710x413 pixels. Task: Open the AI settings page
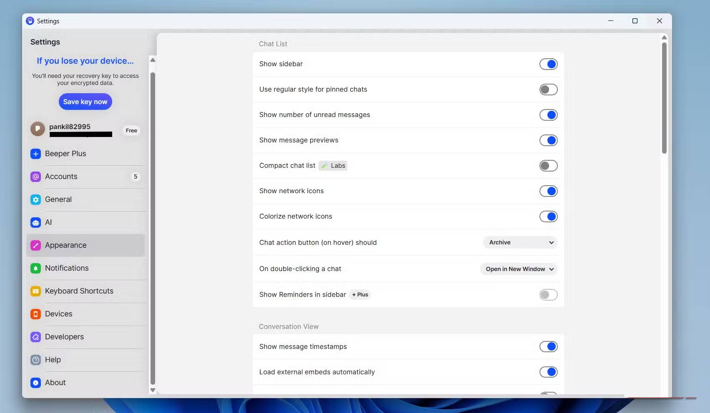(x=48, y=222)
